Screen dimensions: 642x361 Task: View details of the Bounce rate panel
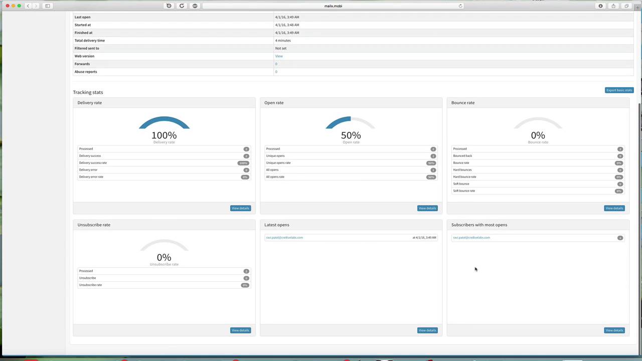614,208
